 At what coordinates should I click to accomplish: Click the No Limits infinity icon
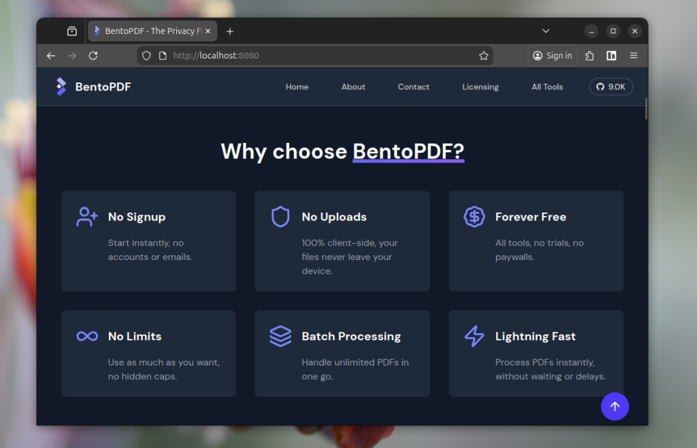coord(87,336)
